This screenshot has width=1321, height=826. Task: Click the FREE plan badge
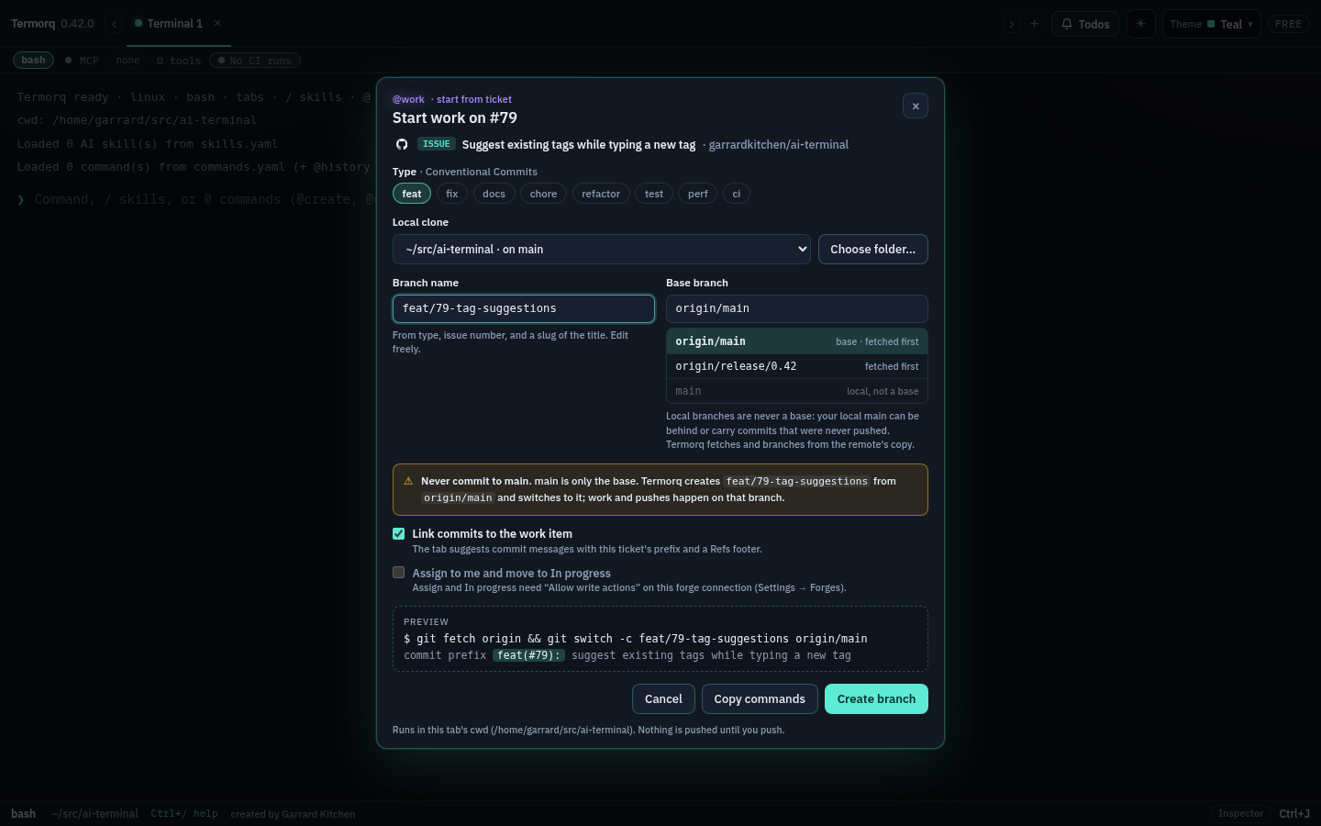1289,24
